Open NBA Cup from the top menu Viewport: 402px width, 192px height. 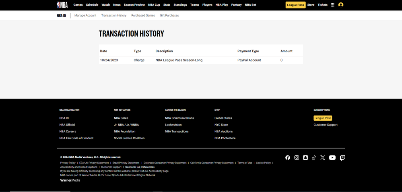tap(154, 5)
